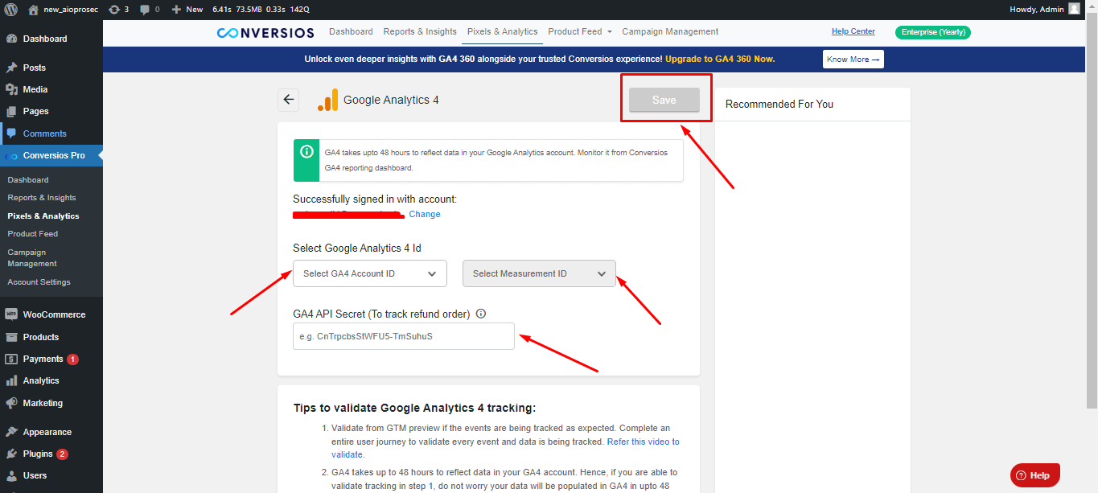Click the Enterprise (Yearly) badge
Viewport: 1098px width, 493px height.
[933, 32]
